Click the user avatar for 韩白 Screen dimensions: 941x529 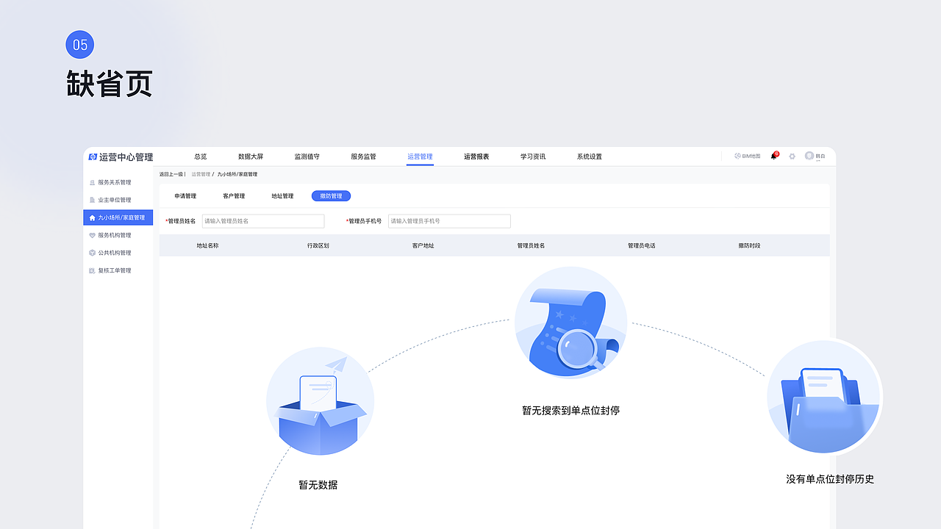tap(809, 156)
